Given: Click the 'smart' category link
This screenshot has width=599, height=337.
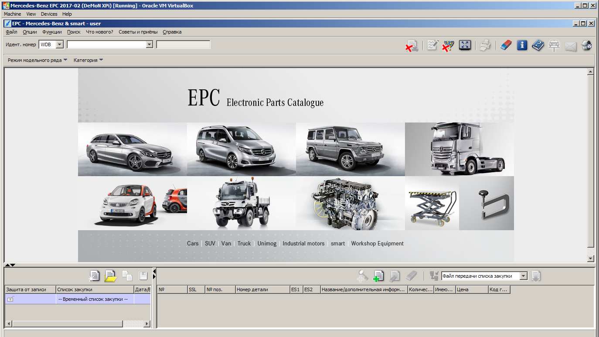Looking at the screenshot, I should (x=338, y=244).
